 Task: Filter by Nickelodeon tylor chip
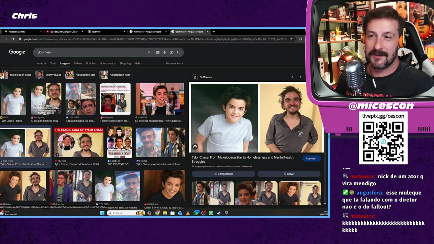115,75
